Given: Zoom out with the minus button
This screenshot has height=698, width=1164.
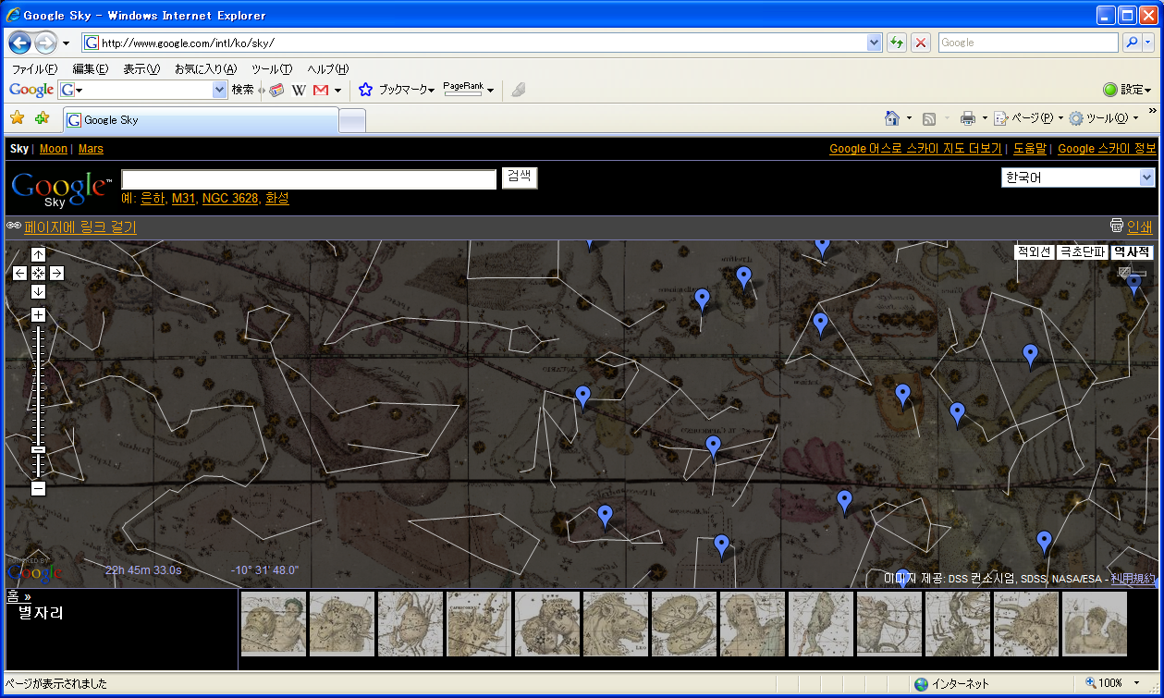Looking at the screenshot, I should tap(38, 488).
